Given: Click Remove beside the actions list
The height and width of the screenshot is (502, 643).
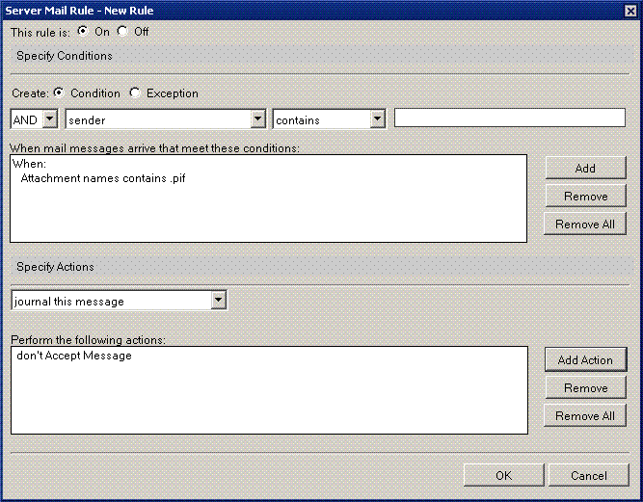Looking at the screenshot, I should (585, 388).
